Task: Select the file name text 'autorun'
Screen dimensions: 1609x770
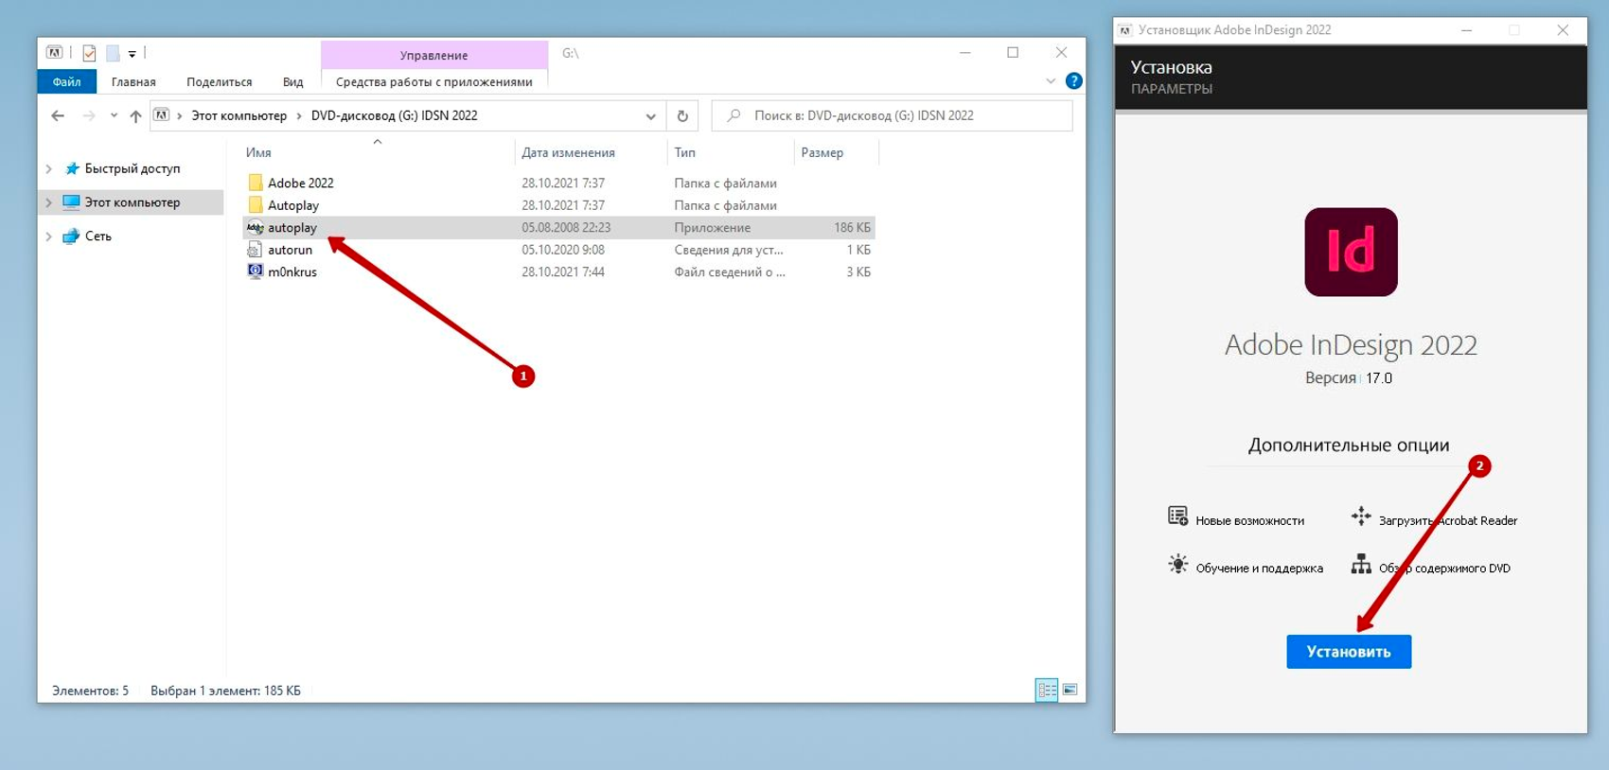Action: (290, 250)
